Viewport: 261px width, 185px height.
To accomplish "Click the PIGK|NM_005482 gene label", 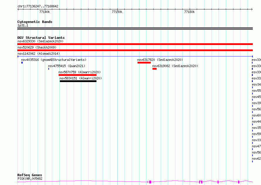I will tap(30, 179).
